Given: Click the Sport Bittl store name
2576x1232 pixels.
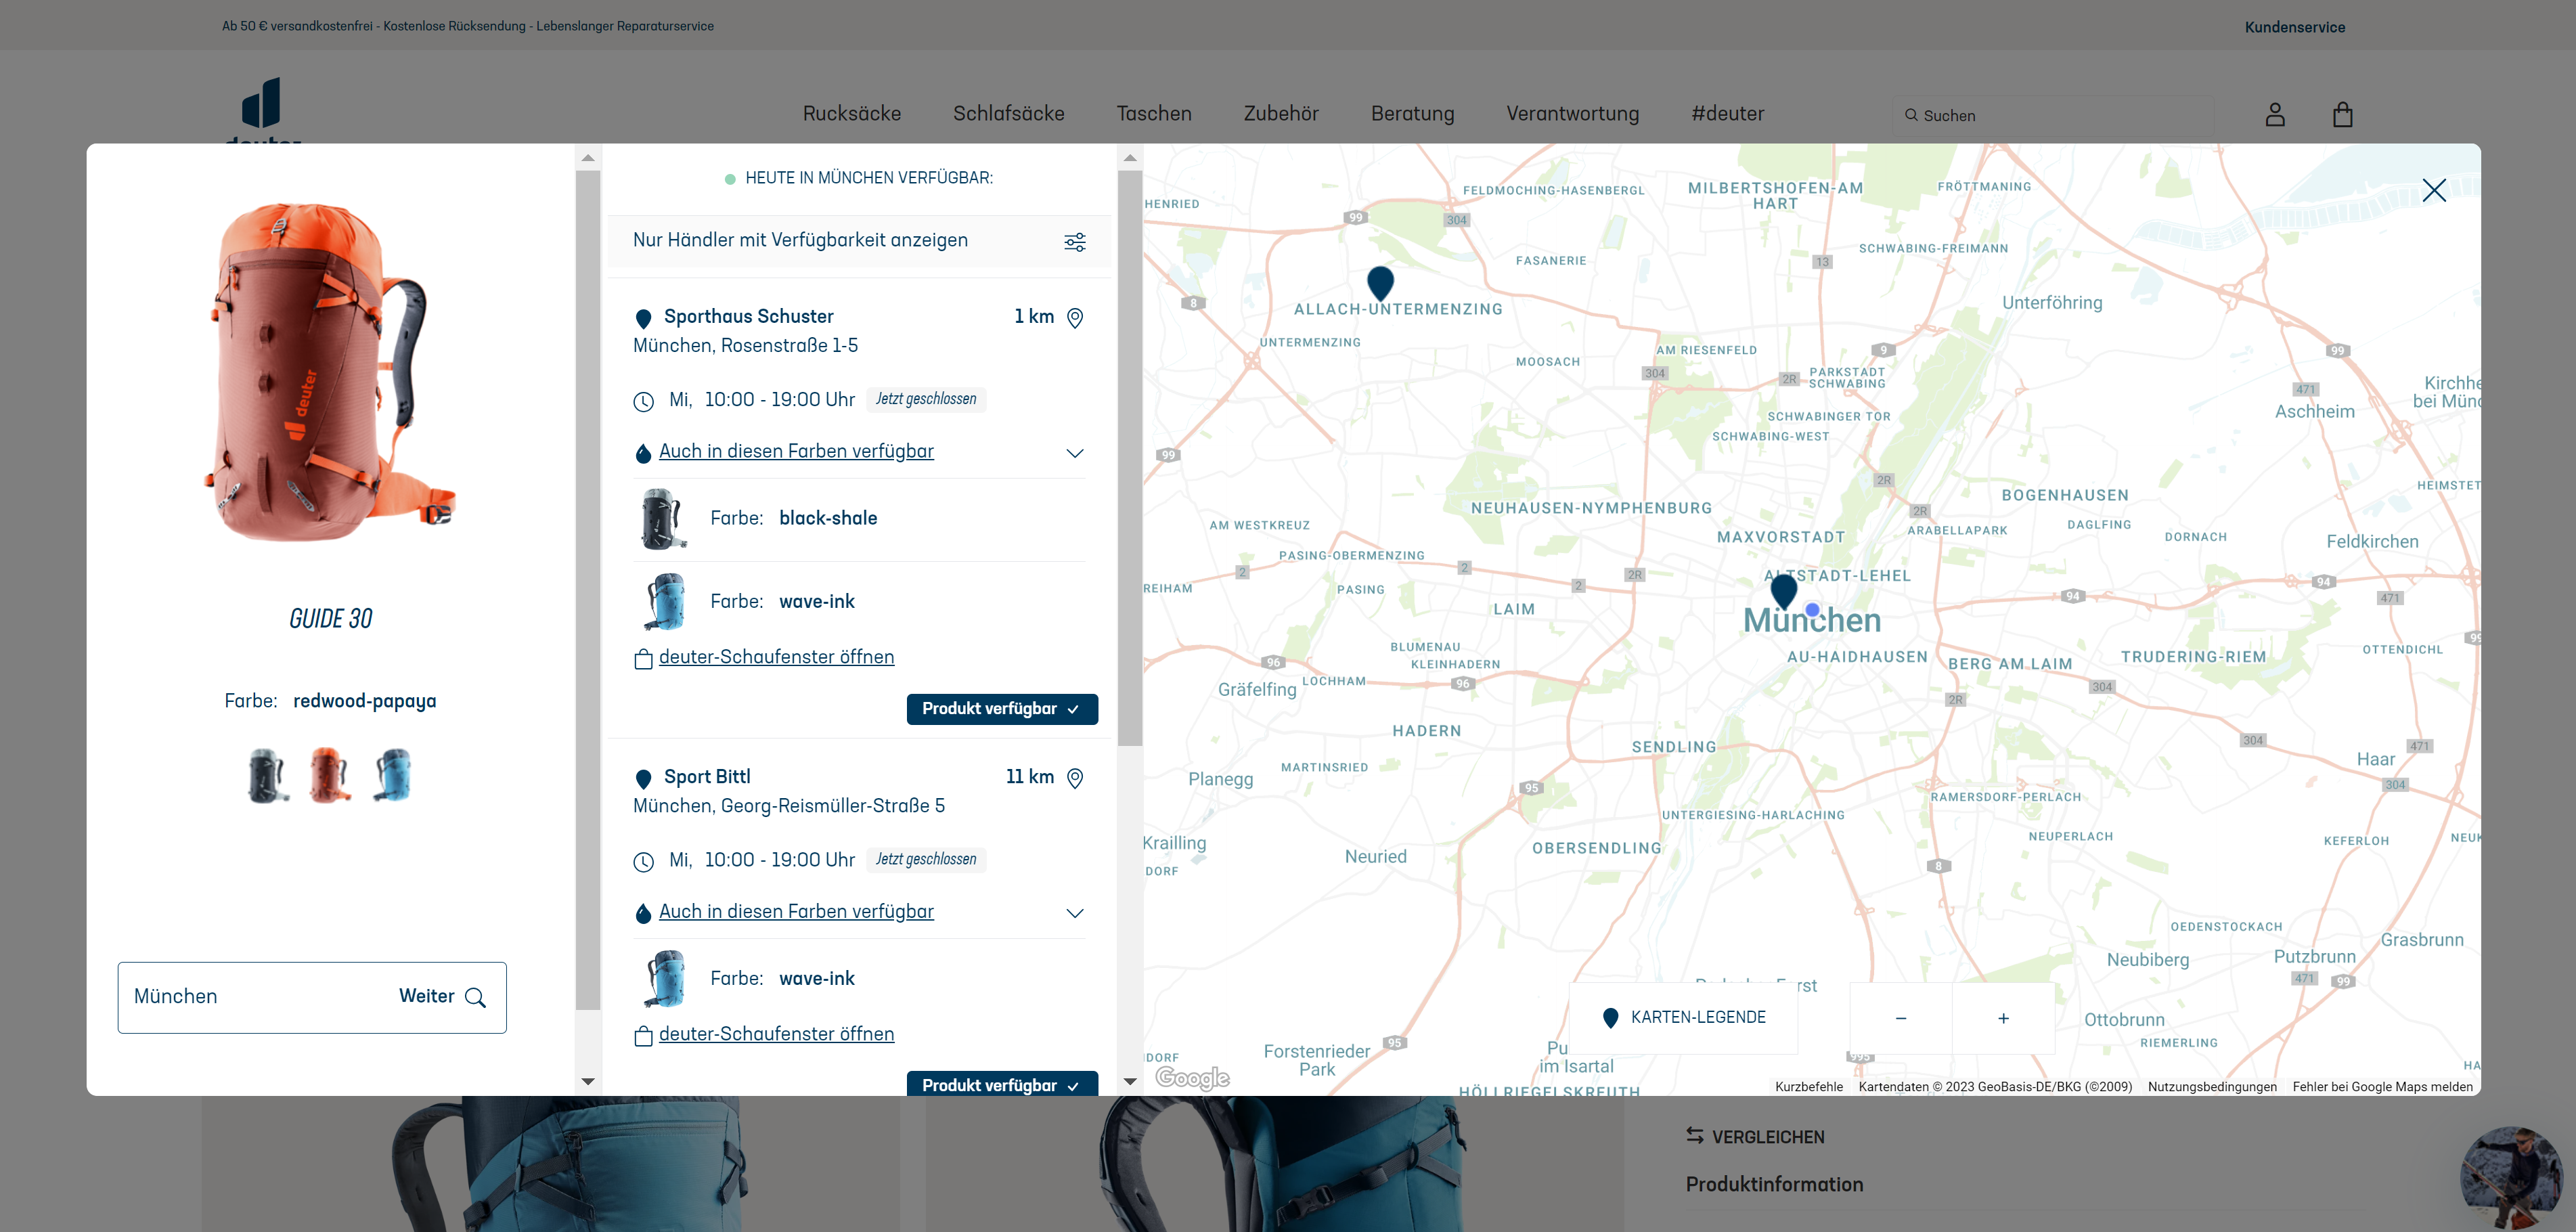Looking at the screenshot, I should (706, 777).
